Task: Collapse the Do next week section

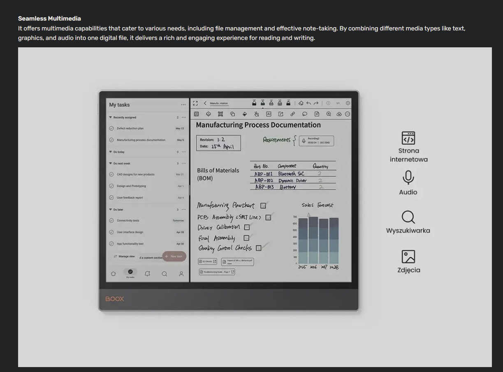Action: coord(111,163)
